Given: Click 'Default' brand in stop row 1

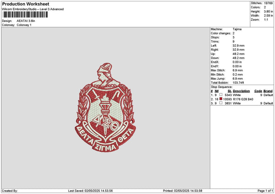Looking at the screenshot, I should 268,95.
